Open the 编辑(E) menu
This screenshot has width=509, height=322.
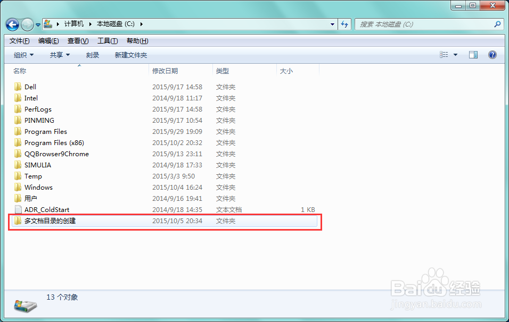[48, 41]
